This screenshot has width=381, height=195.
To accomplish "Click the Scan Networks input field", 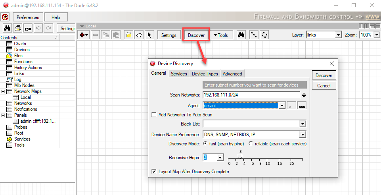I will 251,95.
